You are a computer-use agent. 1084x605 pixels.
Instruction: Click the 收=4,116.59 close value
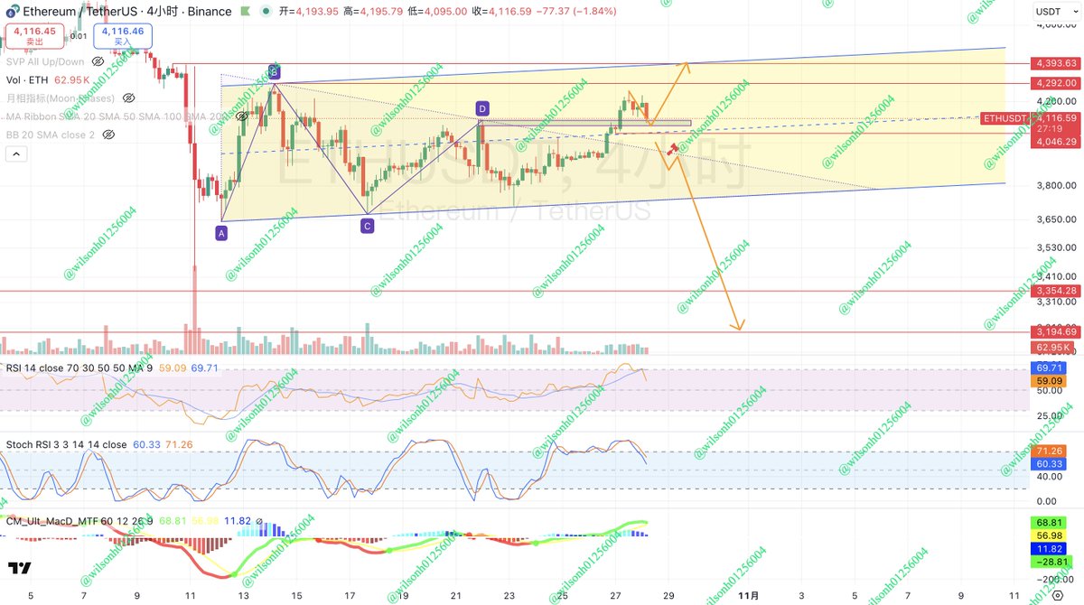[500, 12]
